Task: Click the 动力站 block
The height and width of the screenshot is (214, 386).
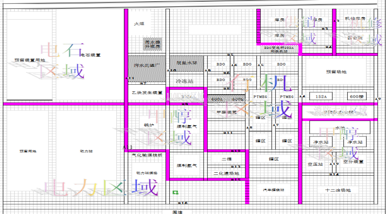Action: (87, 151)
